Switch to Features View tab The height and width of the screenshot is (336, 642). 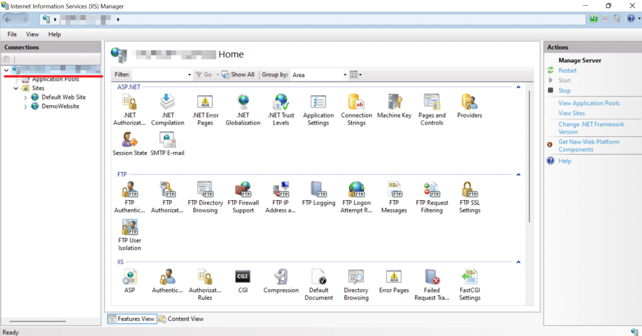tap(132, 319)
